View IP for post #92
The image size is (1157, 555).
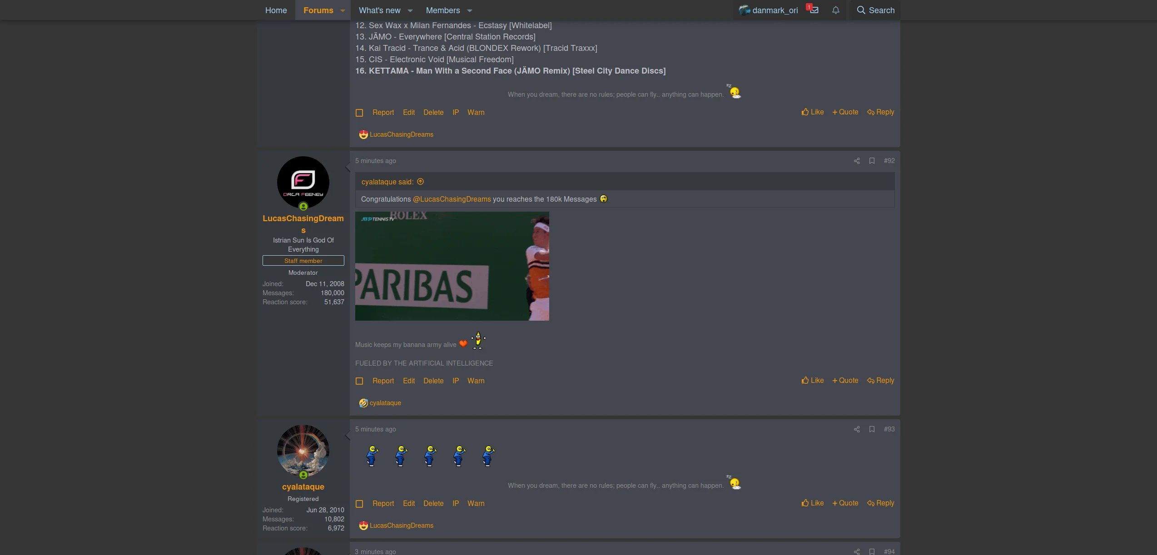[456, 381]
